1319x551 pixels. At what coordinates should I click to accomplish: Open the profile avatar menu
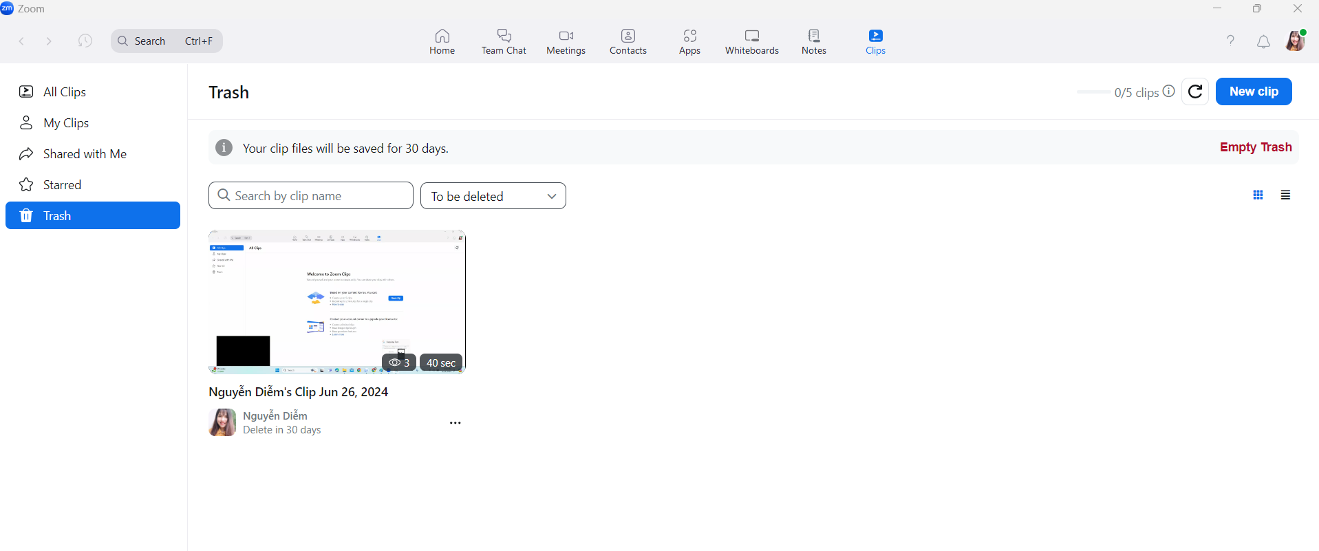pos(1296,41)
